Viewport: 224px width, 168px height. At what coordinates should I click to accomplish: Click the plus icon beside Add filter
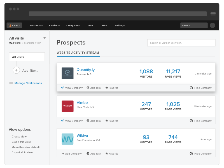[16, 70]
